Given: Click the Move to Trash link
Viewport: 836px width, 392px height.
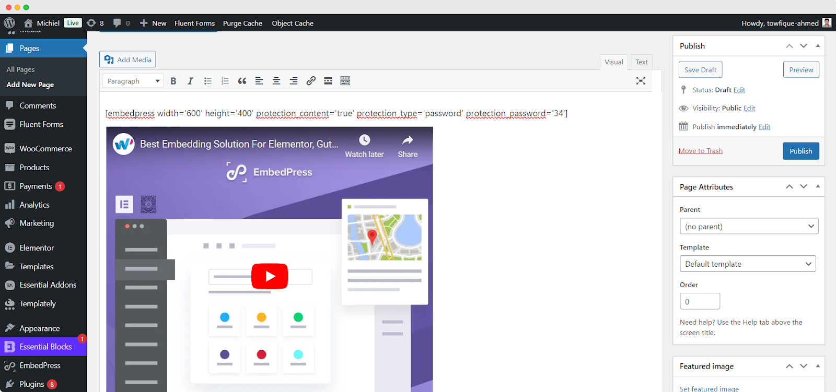Looking at the screenshot, I should pyautogui.click(x=700, y=151).
